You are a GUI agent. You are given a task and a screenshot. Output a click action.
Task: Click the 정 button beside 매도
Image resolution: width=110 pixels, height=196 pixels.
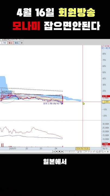pos(22,43)
